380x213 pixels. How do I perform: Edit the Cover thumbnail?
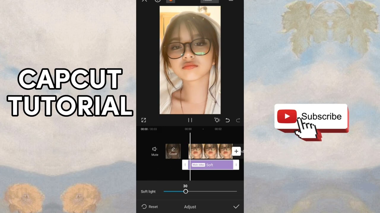pos(173,151)
